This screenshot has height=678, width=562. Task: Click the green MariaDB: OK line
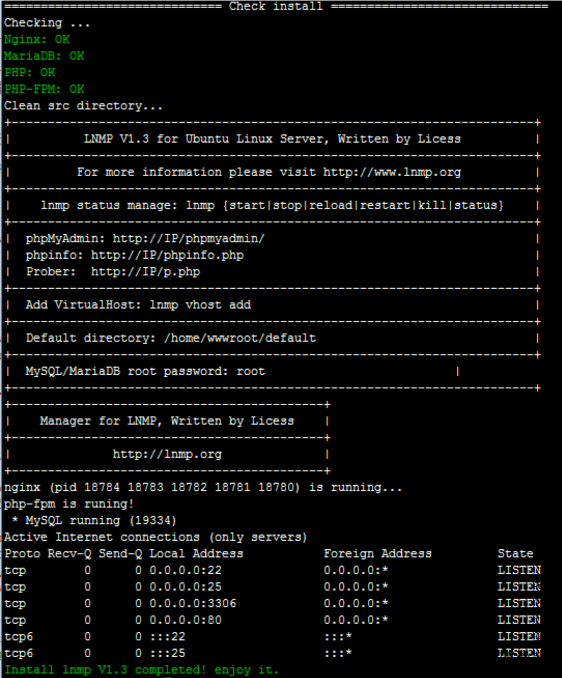tap(44, 56)
